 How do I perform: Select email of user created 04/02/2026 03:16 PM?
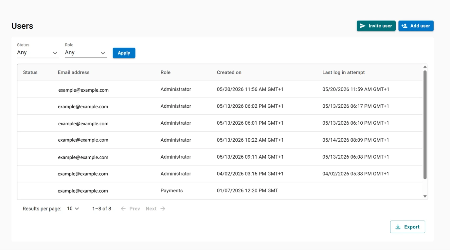[x=83, y=174]
